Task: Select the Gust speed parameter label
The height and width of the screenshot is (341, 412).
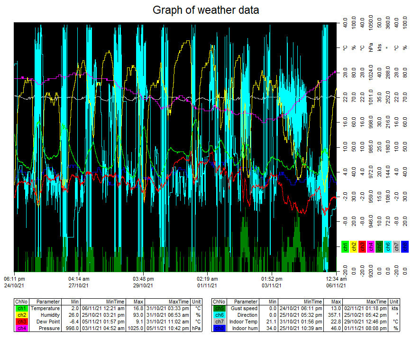Action: [x=245, y=308]
